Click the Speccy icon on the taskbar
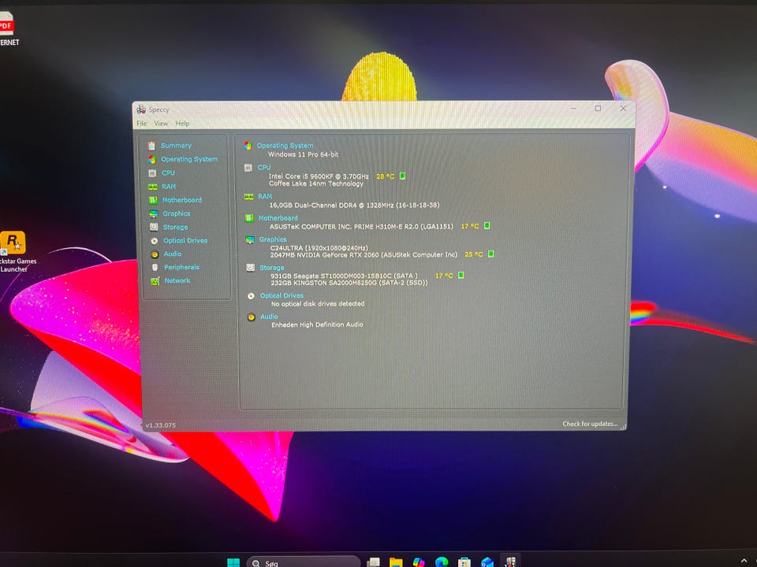The image size is (757, 567). (510, 561)
